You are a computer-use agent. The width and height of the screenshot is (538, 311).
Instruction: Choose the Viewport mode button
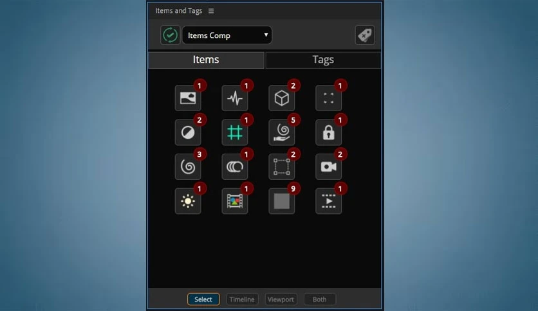pos(281,299)
